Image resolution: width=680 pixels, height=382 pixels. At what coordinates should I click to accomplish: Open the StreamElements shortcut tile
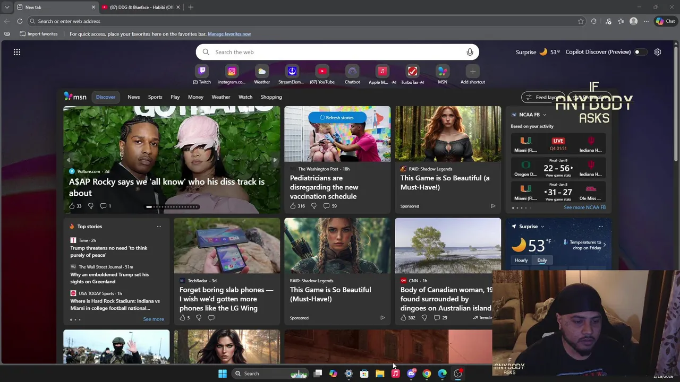292,71
